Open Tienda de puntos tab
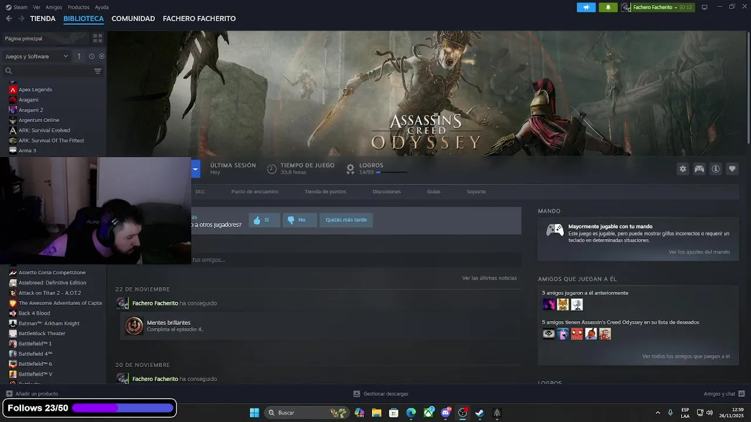This screenshot has width=751, height=422. [325, 192]
